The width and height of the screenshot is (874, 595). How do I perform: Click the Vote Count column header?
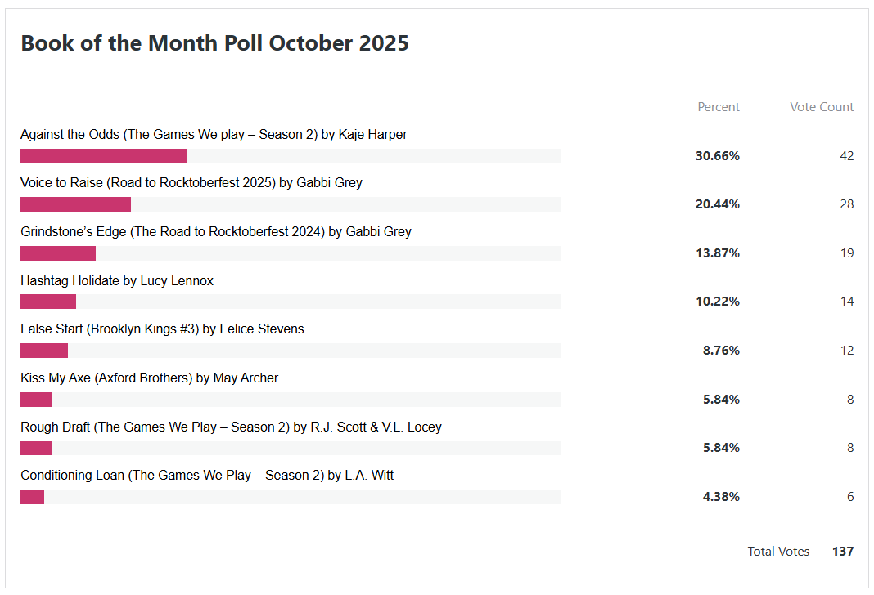(821, 107)
